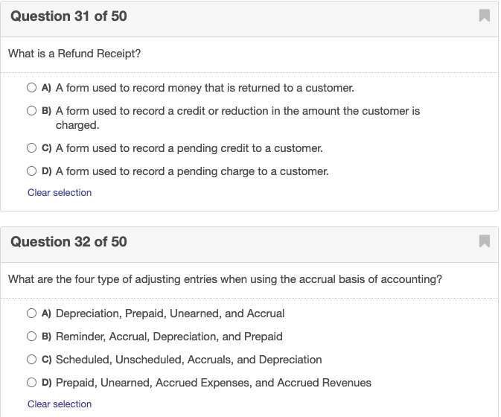The image size is (501, 417).
Task: Select answer A for Refund Receipt question
Action: point(33,88)
